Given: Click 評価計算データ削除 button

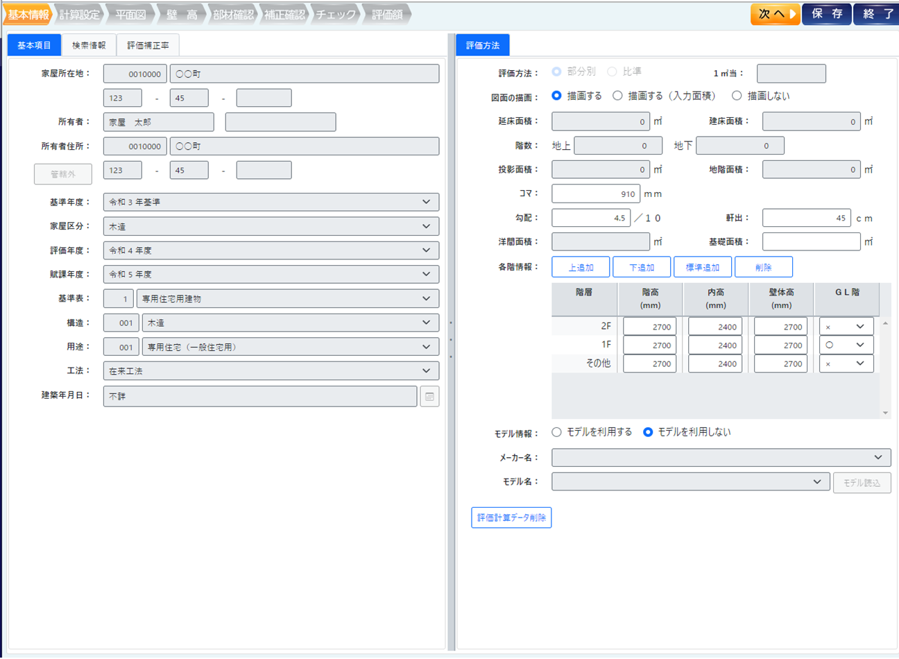Looking at the screenshot, I should tap(511, 517).
